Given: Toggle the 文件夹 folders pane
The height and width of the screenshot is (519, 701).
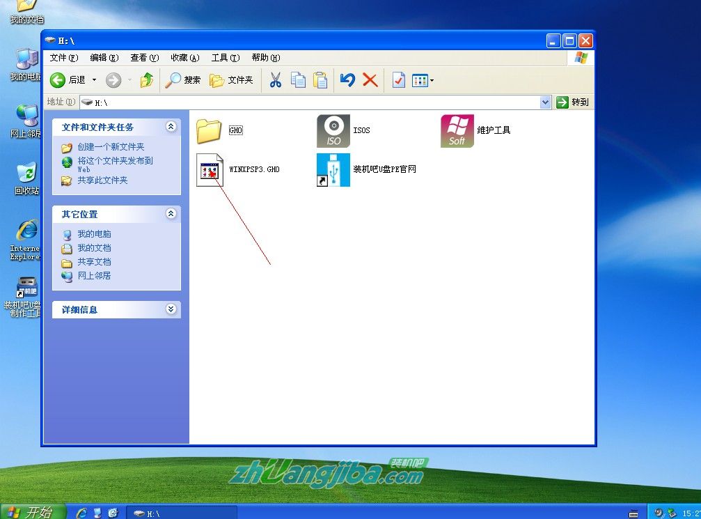Looking at the screenshot, I should [230, 79].
